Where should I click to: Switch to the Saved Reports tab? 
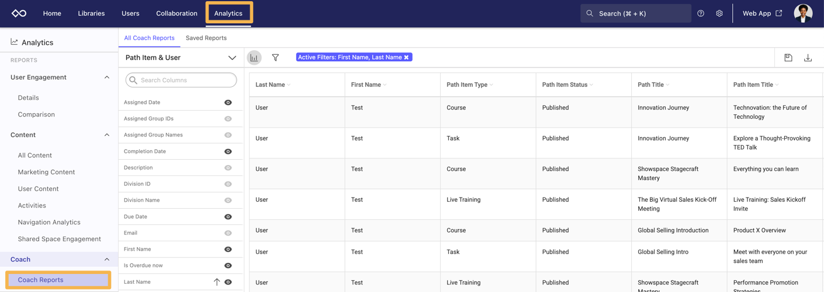206,38
